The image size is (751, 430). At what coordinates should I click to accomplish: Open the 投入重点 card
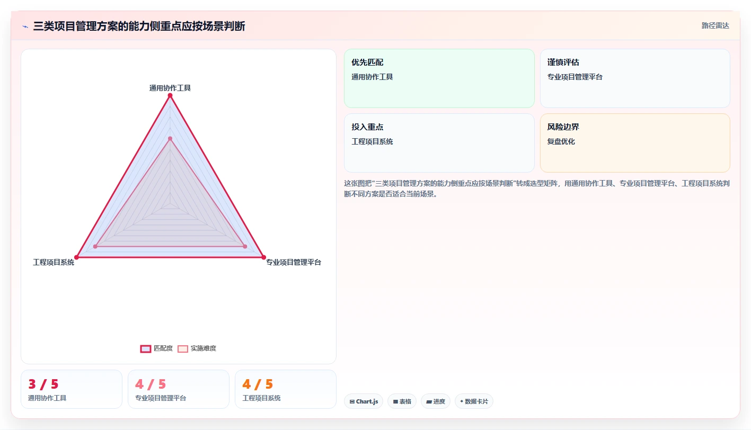click(439, 143)
